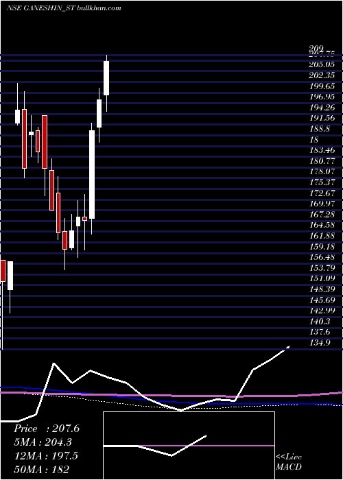Select the 151.09 price axis label
This screenshot has height=480, width=343.
click(322, 278)
